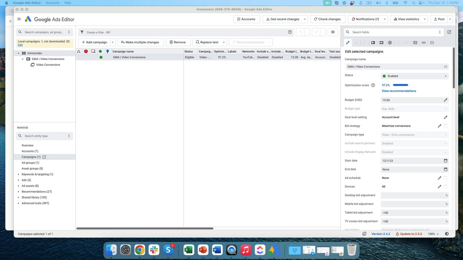Viewport: 463px width, 260px height.
Task: Enable the Ad schedule override checkbox
Action: [x=445, y=178]
